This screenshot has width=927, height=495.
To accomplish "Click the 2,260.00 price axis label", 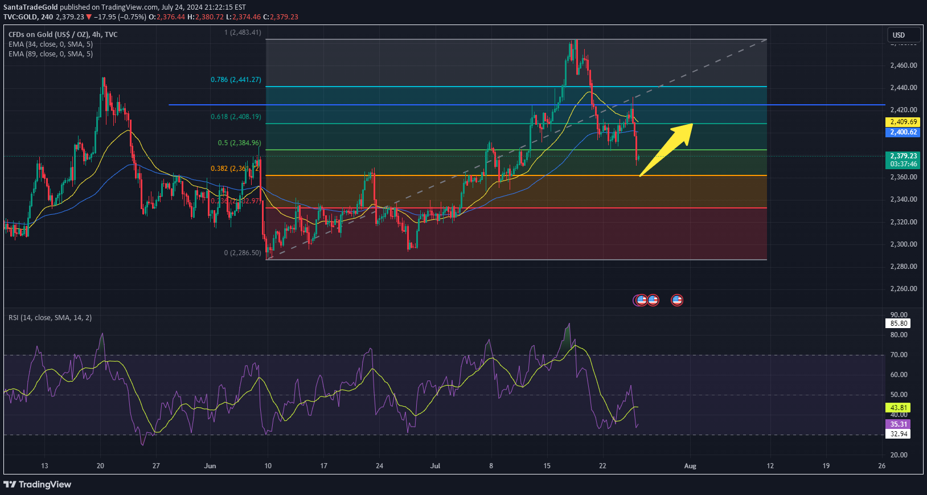I will 904,289.
